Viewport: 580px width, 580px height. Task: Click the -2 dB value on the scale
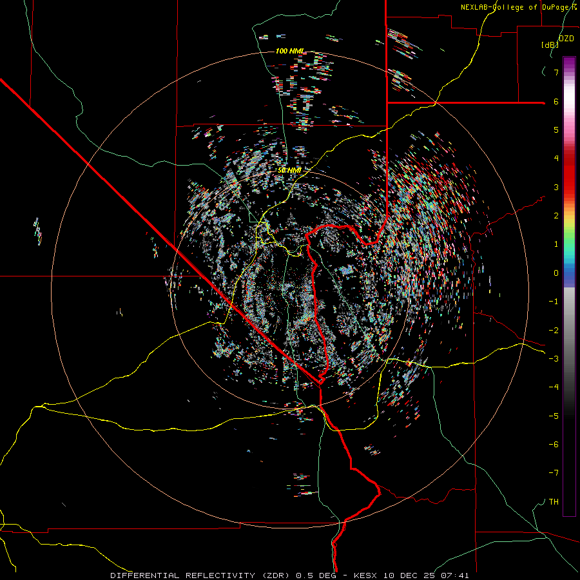(554, 330)
